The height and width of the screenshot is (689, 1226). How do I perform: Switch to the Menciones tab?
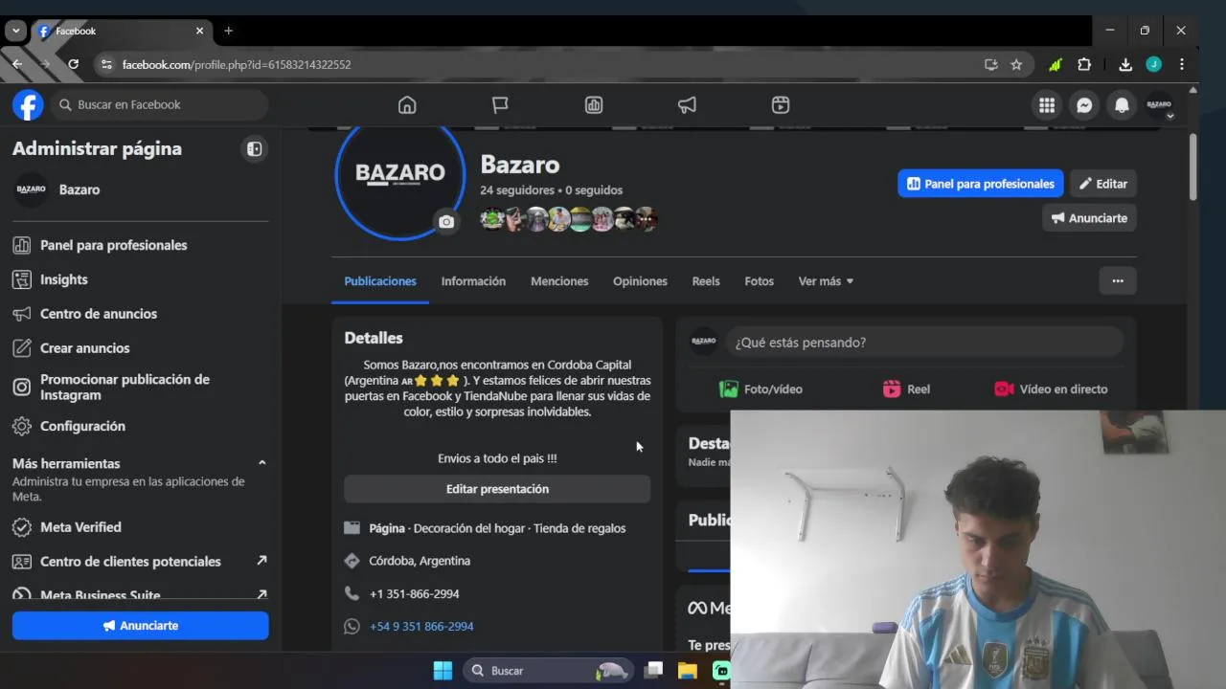tap(559, 281)
